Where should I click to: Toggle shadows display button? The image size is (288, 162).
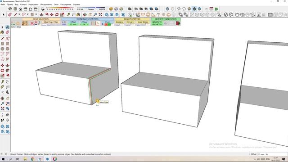pos(43,9)
